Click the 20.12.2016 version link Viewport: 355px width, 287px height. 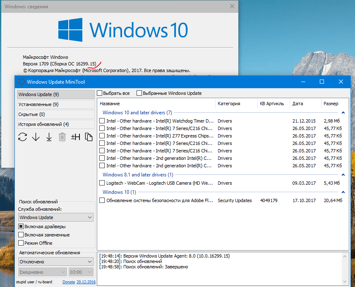[86, 282]
